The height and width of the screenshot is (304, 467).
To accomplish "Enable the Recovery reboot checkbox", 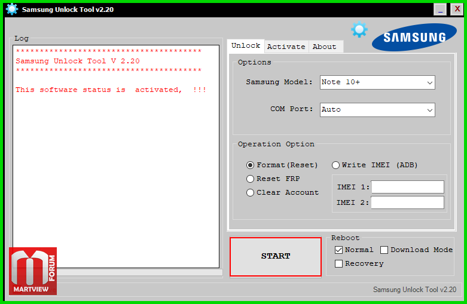I will [338, 263].
